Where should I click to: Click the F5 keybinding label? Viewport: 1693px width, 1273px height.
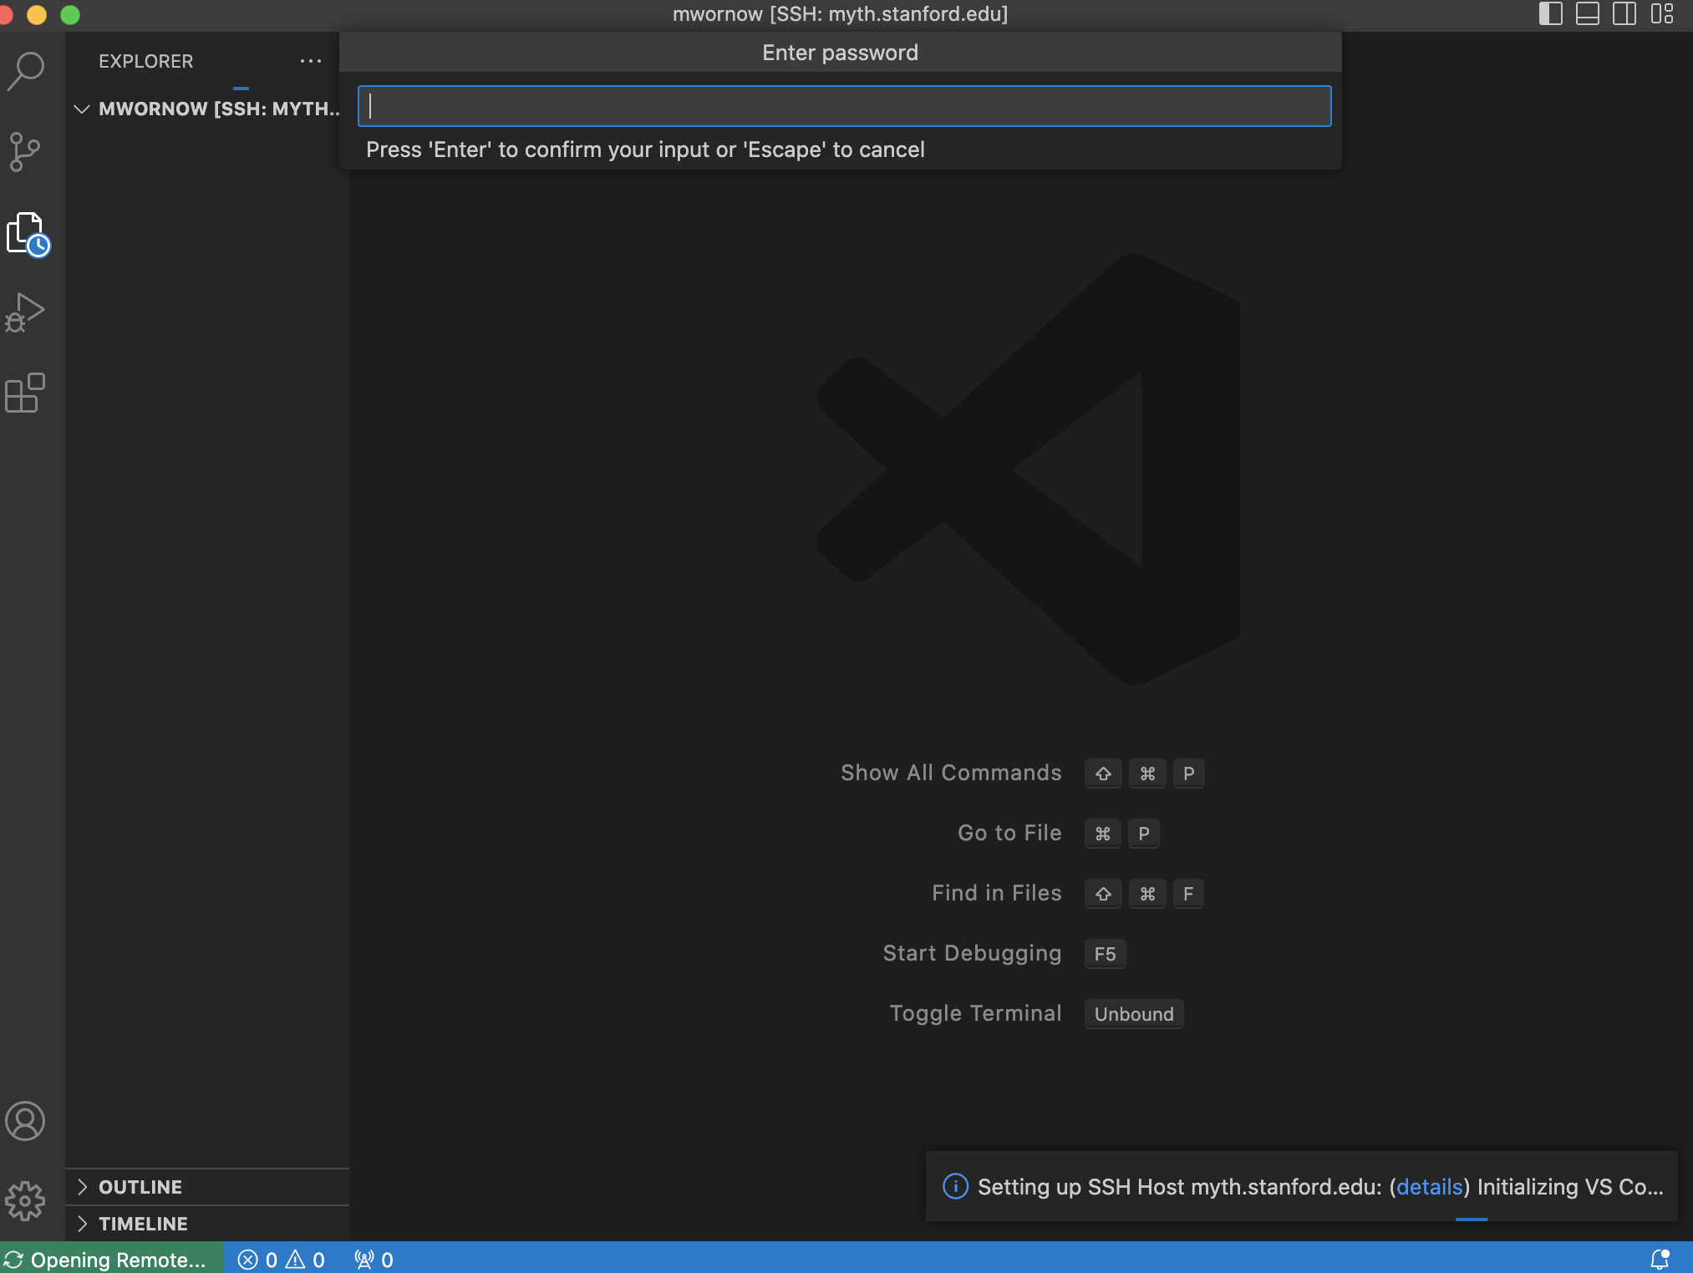(x=1105, y=954)
